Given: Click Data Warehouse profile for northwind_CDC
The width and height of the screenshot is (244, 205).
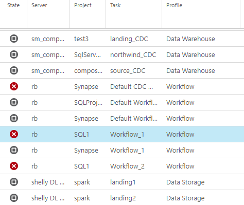Looking at the screenshot, I should [190, 55].
